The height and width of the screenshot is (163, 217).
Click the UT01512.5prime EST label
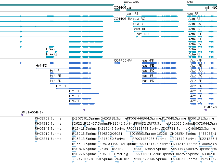pyautogui.click(x=183, y=139)
